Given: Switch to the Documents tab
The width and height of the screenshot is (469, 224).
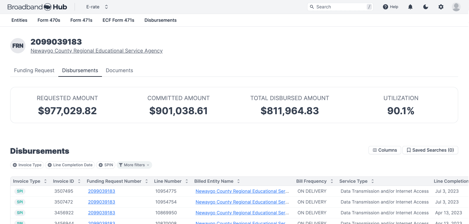Looking at the screenshot, I should [x=119, y=70].
